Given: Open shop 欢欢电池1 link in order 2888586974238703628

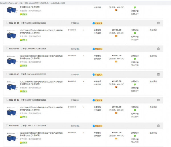Looking at the screenshot, I should (75, 49).
